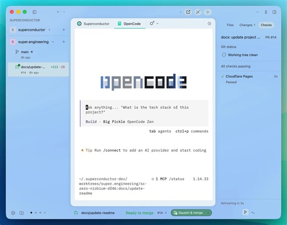The width and height of the screenshot is (287, 225).
Task: Click the /status text in the terminal footer
Action: pos(177,179)
